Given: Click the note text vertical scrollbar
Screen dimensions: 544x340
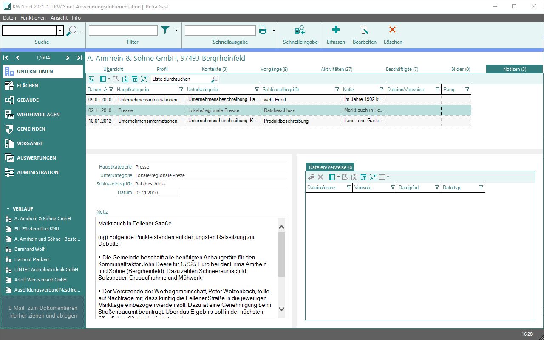Looking at the screenshot, I should pos(281,255).
